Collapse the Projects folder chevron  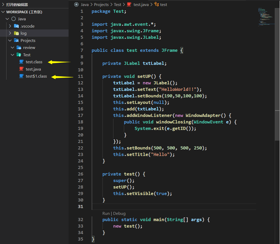[10, 40]
